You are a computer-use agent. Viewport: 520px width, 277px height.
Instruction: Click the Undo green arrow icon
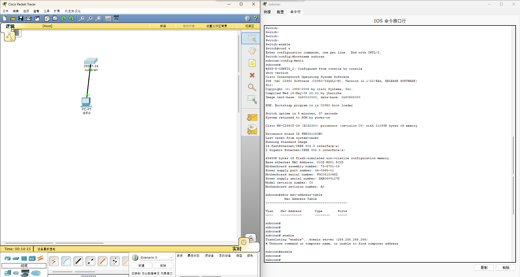(63, 18)
